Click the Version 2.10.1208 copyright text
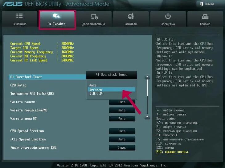 (x=112, y=165)
